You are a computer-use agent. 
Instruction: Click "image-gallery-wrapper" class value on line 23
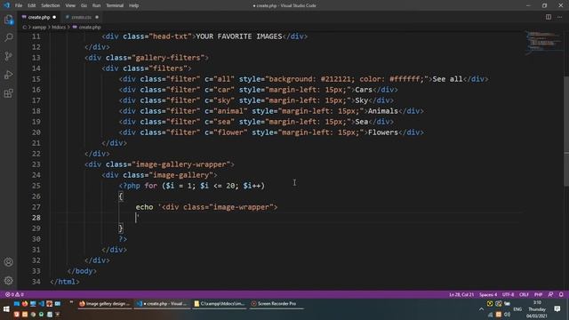click(181, 164)
